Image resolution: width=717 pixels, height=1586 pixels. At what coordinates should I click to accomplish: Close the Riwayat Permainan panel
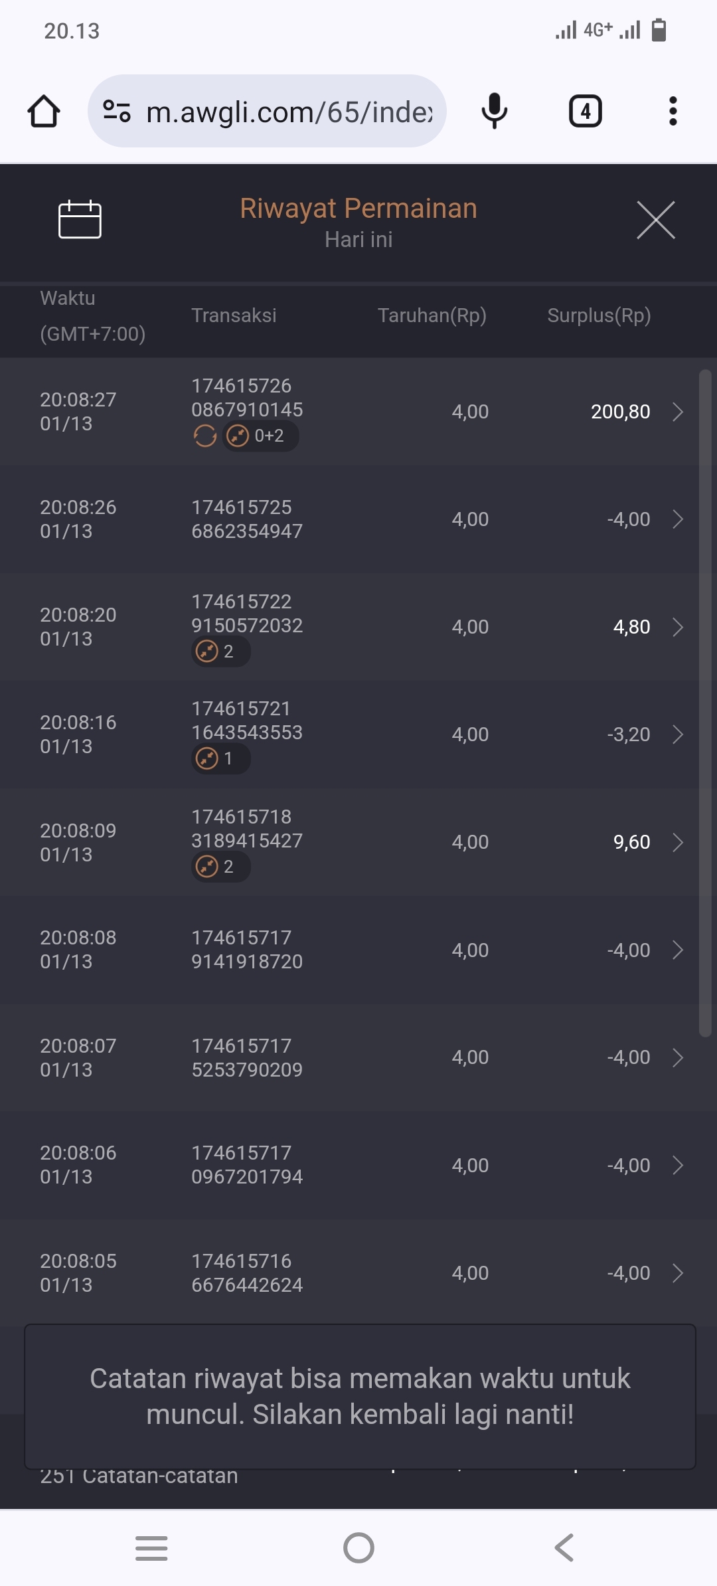(x=655, y=220)
